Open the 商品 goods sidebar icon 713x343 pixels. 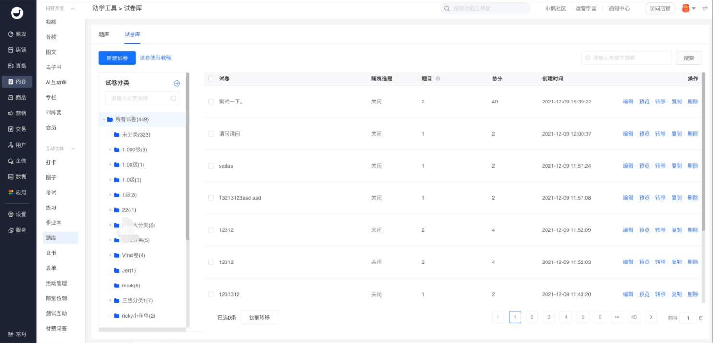click(11, 97)
